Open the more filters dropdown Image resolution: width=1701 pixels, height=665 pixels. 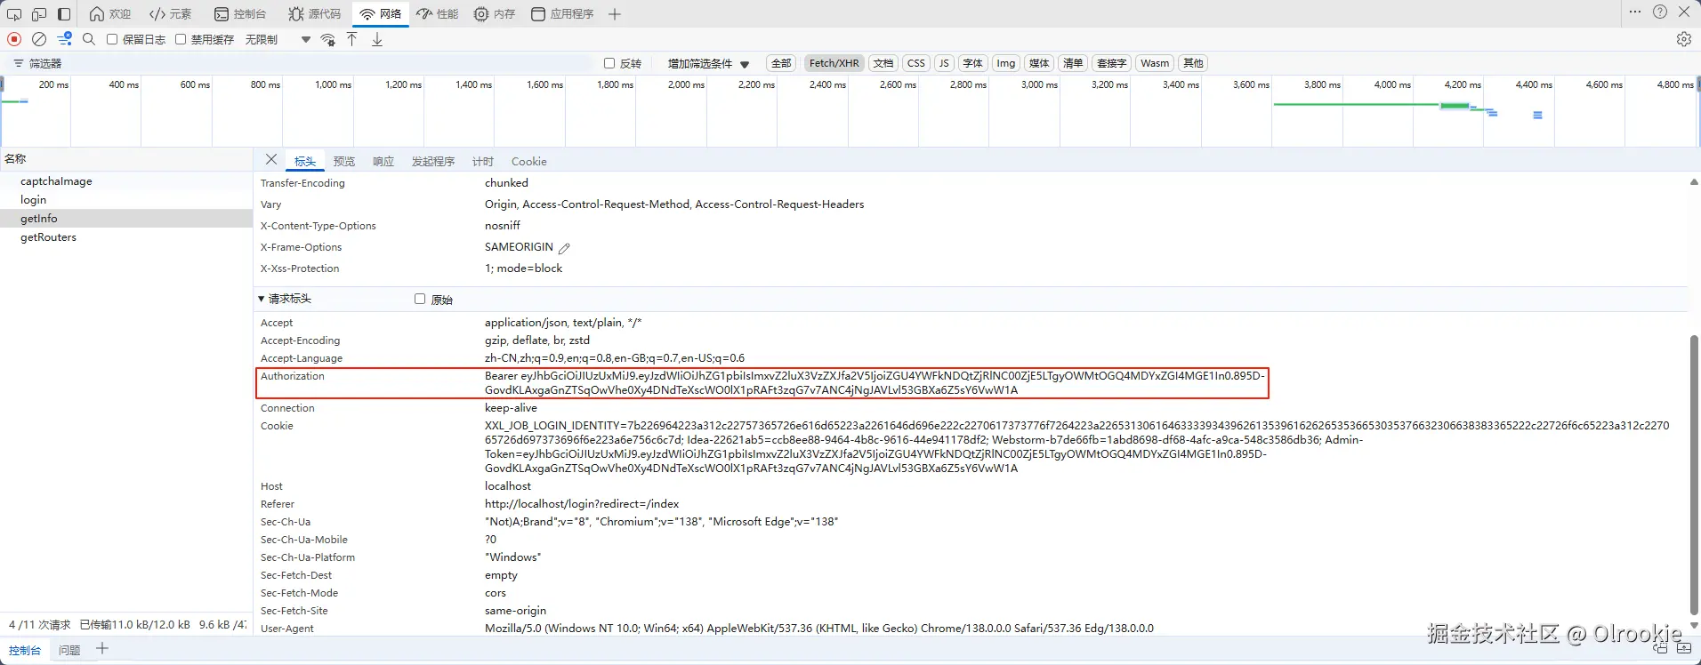pos(709,64)
